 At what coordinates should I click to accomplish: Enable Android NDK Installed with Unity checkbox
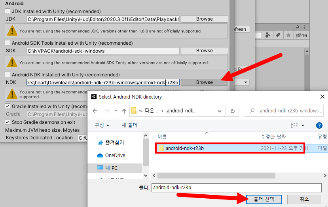pos(8,74)
